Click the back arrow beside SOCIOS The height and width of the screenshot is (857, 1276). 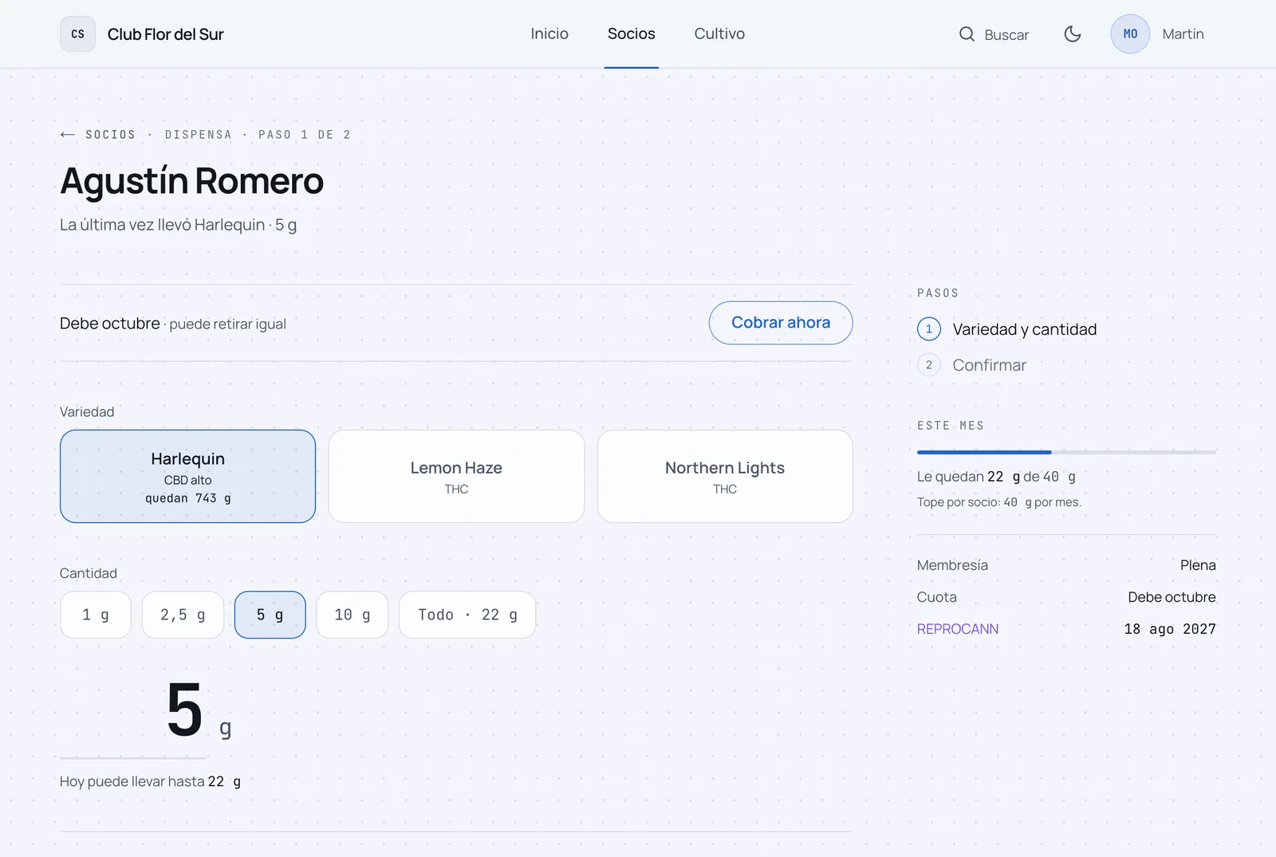[x=68, y=135]
